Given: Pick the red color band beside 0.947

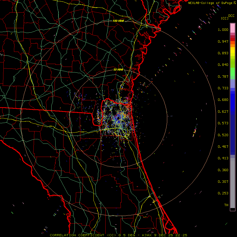Looking at the screenshot, I should pyautogui.click(x=233, y=39).
